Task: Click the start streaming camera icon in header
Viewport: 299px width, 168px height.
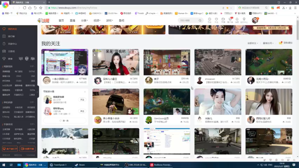Action: pyautogui.click(x=223, y=20)
